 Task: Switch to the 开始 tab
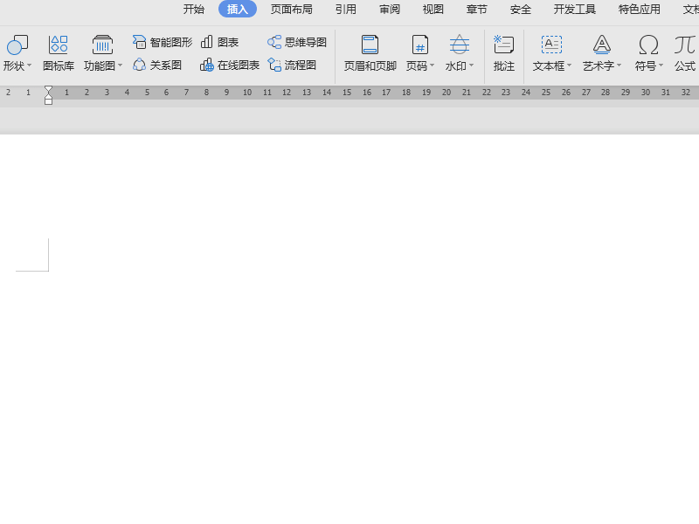tap(194, 10)
